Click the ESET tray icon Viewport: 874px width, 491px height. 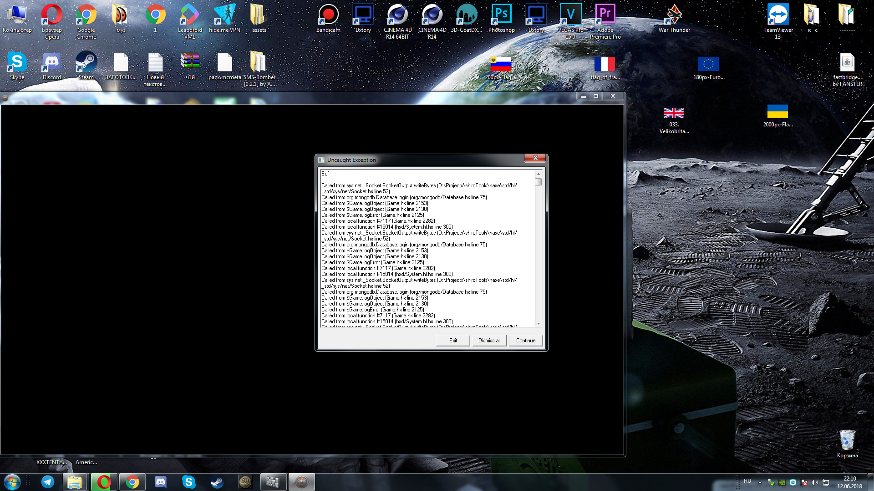pos(793,482)
